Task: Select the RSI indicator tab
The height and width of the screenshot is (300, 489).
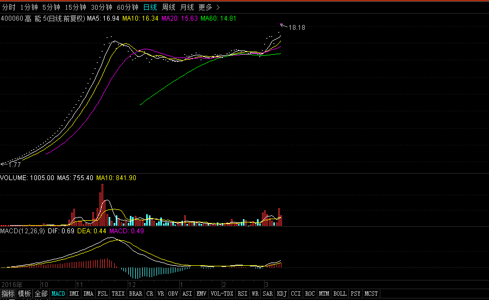Action: [242, 293]
